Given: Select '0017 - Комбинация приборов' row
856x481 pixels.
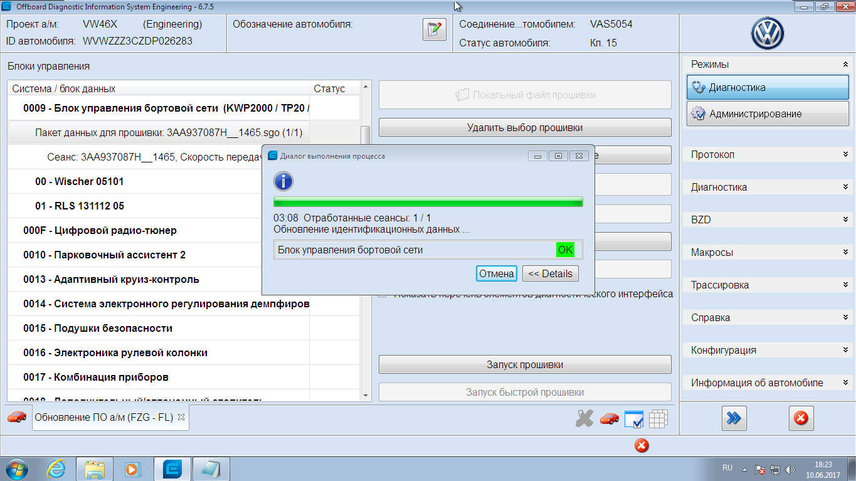Looking at the screenshot, I should (184, 377).
